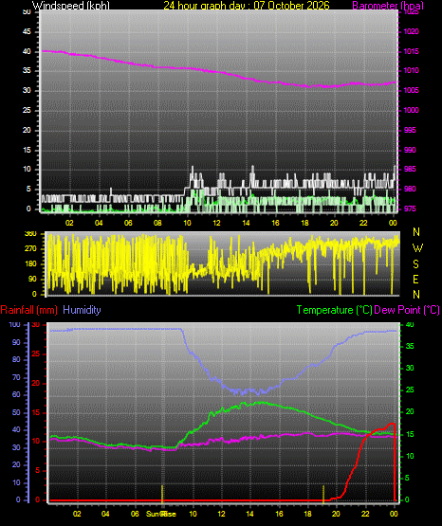Click the sunrise yellow marker line near 08
The height and width of the screenshot is (526, 442).
pyautogui.click(x=162, y=494)
